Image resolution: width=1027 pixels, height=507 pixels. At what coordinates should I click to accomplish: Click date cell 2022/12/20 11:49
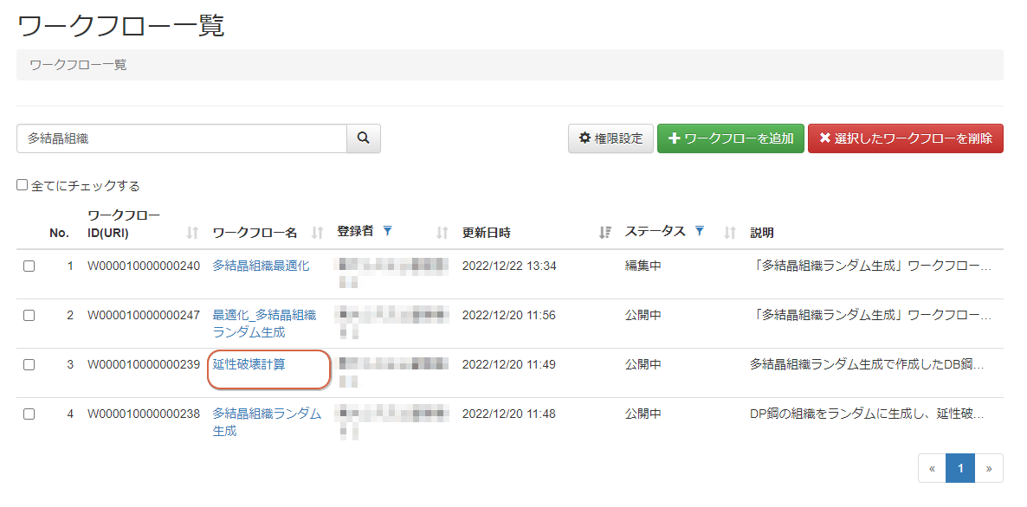pos(509,364)
